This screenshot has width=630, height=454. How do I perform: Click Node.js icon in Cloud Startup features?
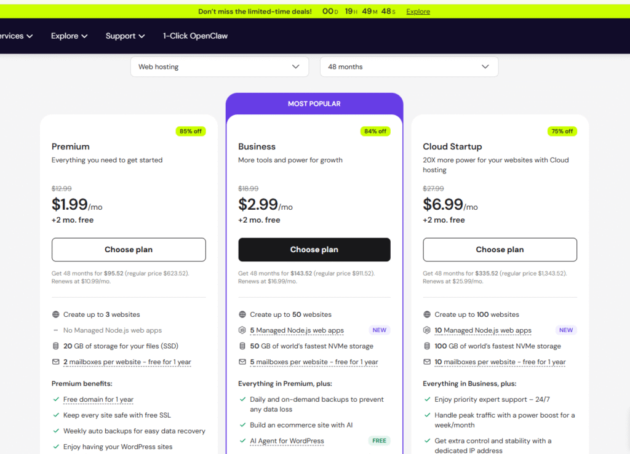tap(427, 330)
